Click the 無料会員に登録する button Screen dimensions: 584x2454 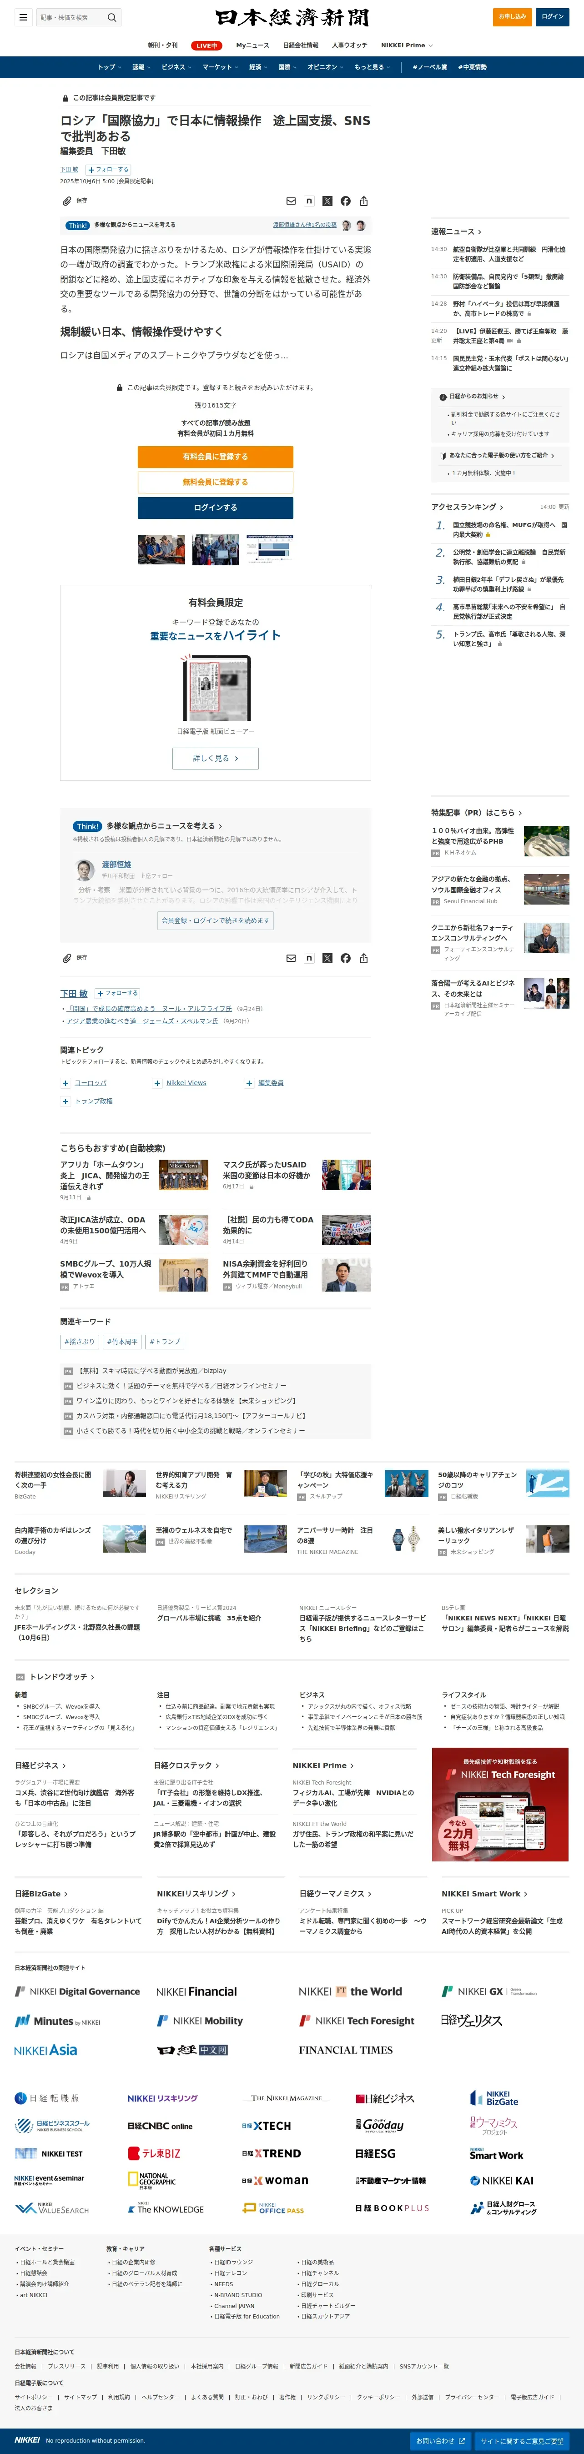pyautogui.click(x=215, y=482)
